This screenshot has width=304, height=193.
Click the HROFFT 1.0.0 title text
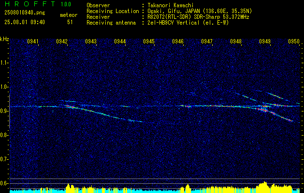pos(38,4)
